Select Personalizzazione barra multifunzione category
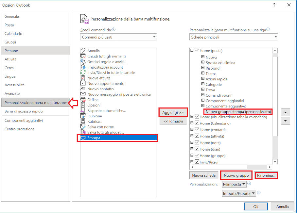Screen dimensions: 297x213 [x=36, y=103]
